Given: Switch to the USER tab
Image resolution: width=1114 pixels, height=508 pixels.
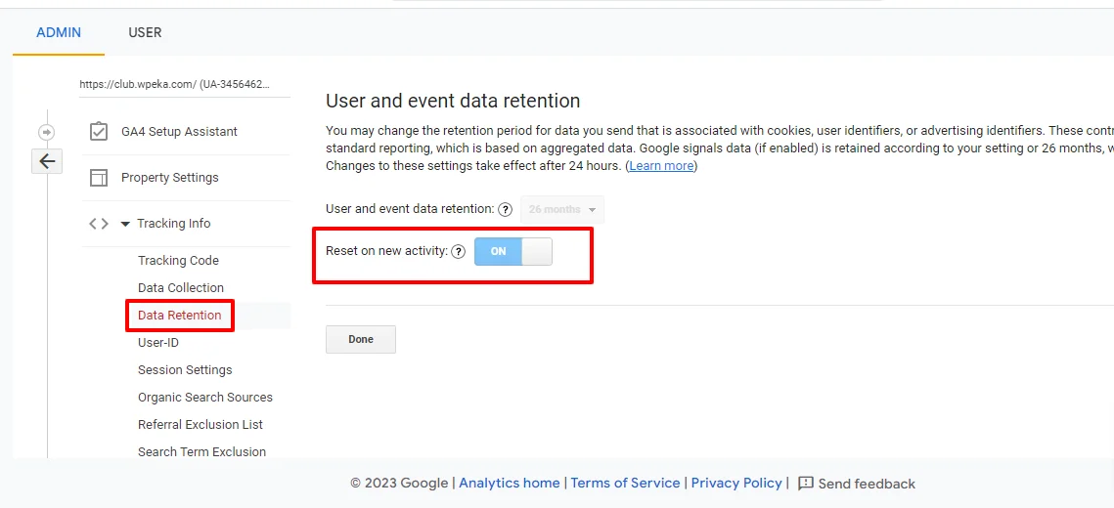Looking at the screenshot, I should pos(145,32).
